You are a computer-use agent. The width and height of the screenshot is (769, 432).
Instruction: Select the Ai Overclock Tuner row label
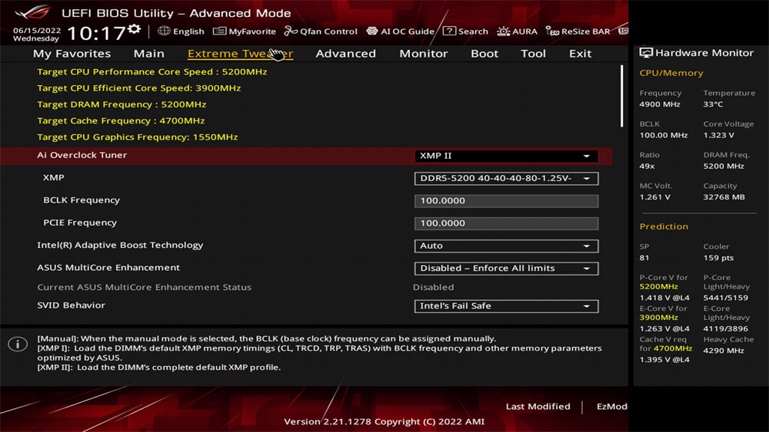[82, 154]
